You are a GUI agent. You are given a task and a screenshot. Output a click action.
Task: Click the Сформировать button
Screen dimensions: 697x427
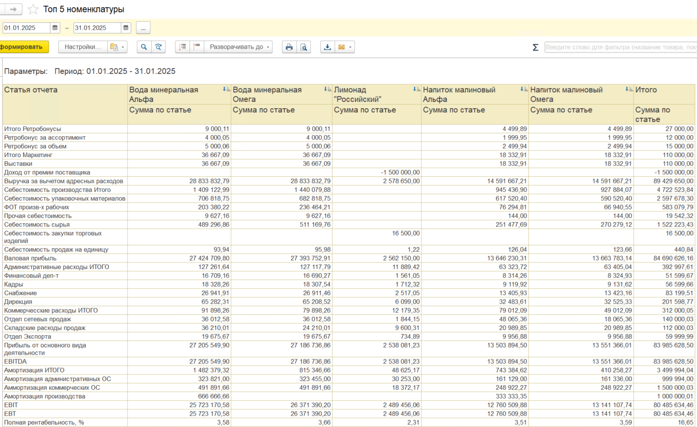click(x=23, y=47)
